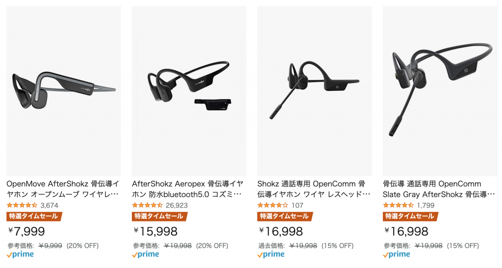Select the ¥7,999 price
The height and width of the screenshot is (268, 502).
[26, 231]
